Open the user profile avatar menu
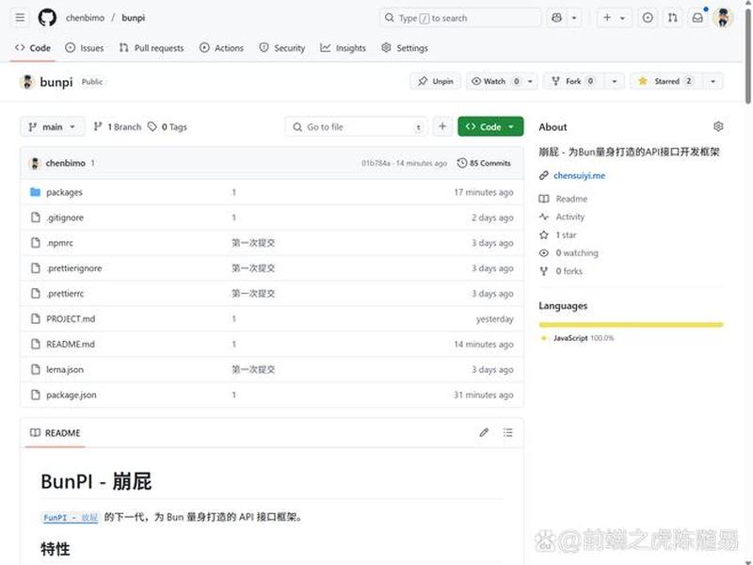This screenshot has height=565, width=753. pos(723,18)
